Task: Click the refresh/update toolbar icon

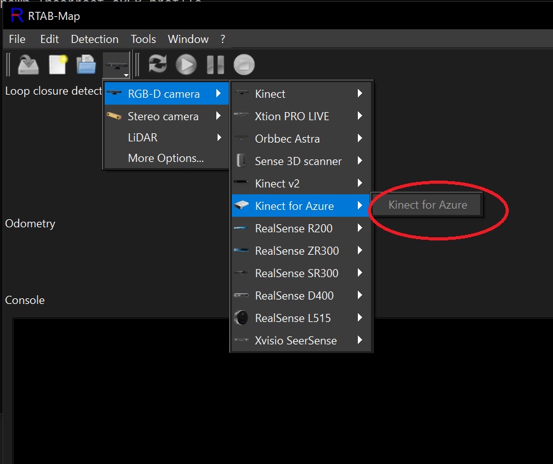Action: (x=158, y=65)
